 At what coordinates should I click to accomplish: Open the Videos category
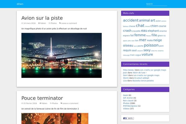[x=126, y=108]
